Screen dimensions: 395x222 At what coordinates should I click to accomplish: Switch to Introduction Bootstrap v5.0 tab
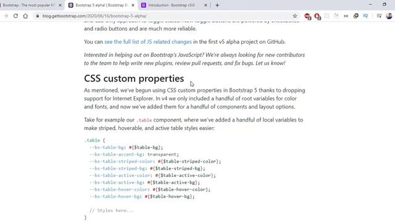(x=174, y=5)
